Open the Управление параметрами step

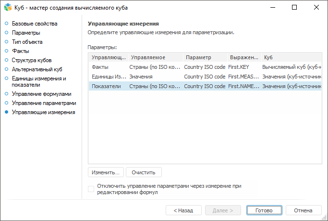point(44,103)
